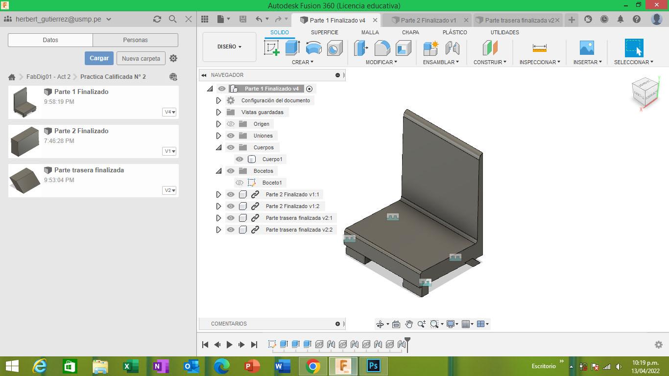
Task: Select the Revolve tool icon
Action: coord(313,48)
